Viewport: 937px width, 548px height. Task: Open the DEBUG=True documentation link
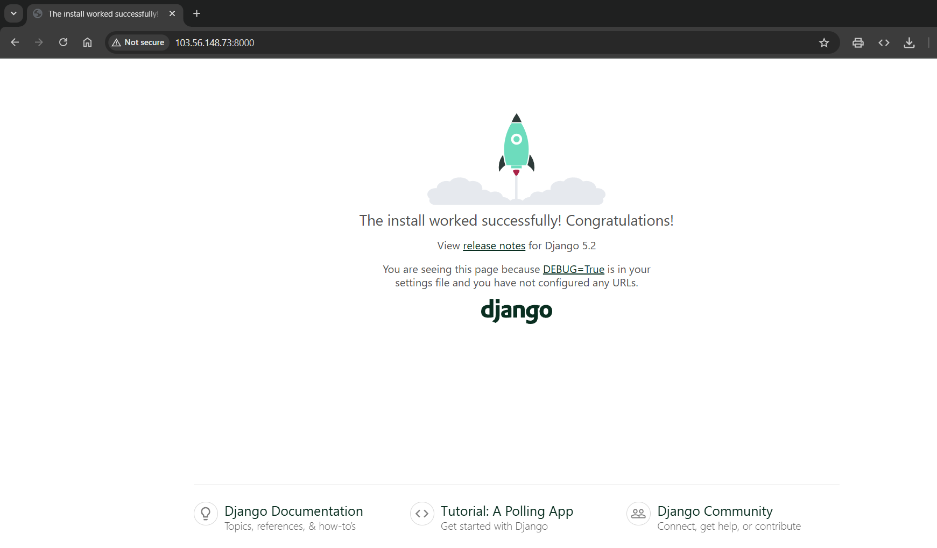pos(574,269)
